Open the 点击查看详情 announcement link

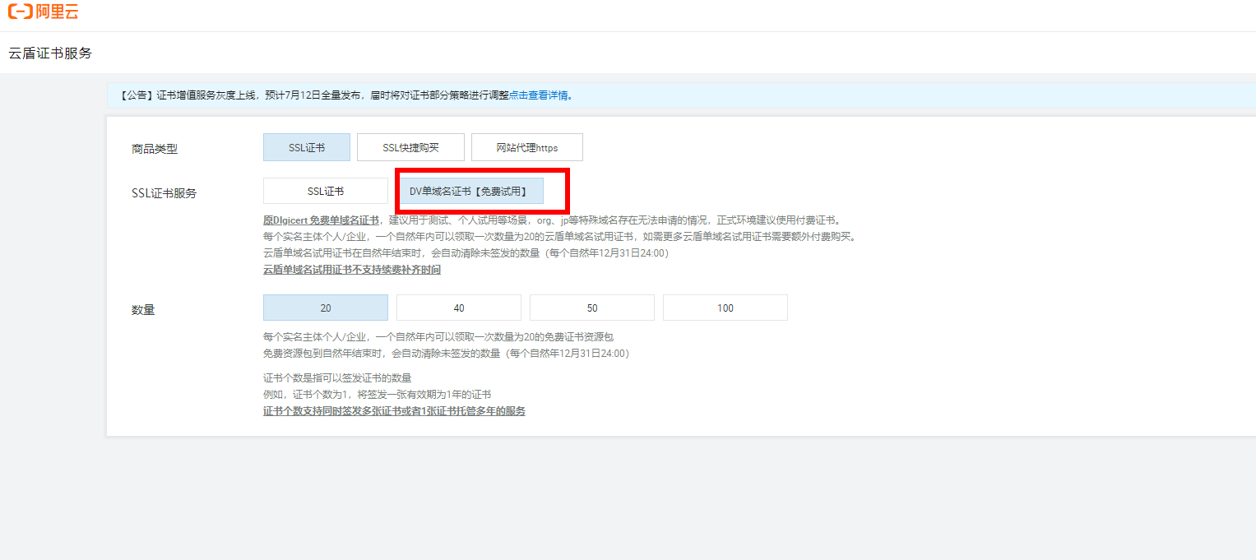pyautogui.click(x=539, y=95)
